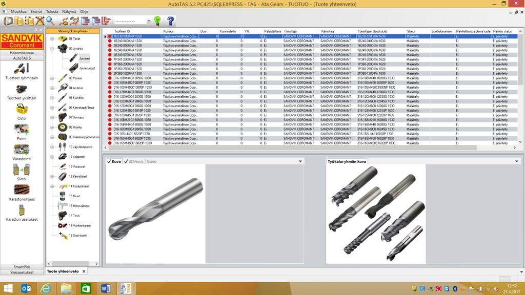Open the toolbar combo box dropdown
The width and height of the screenshot is (525, 295).
(x=149, y=21)
